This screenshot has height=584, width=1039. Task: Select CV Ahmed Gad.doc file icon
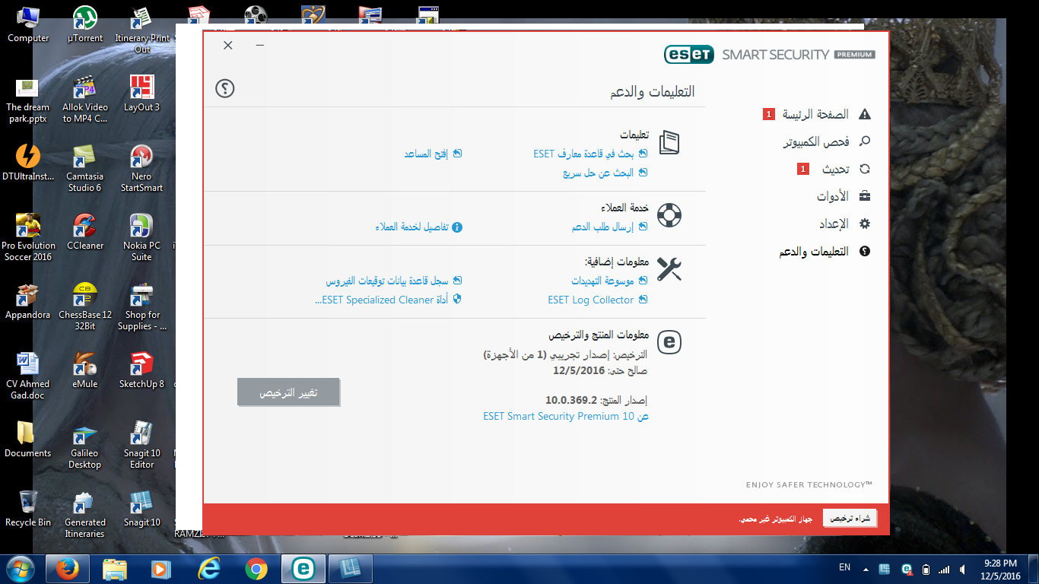point(28,376)
